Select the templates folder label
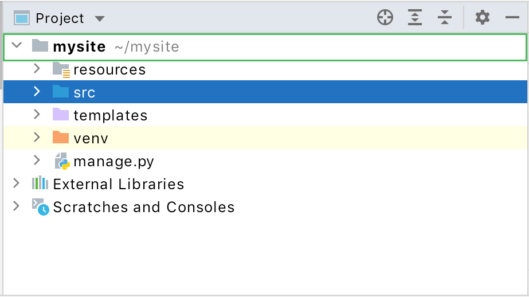Image resolution: width=529 pixels, height=297 pixels. pyautogui.click(x=110, y=115)
